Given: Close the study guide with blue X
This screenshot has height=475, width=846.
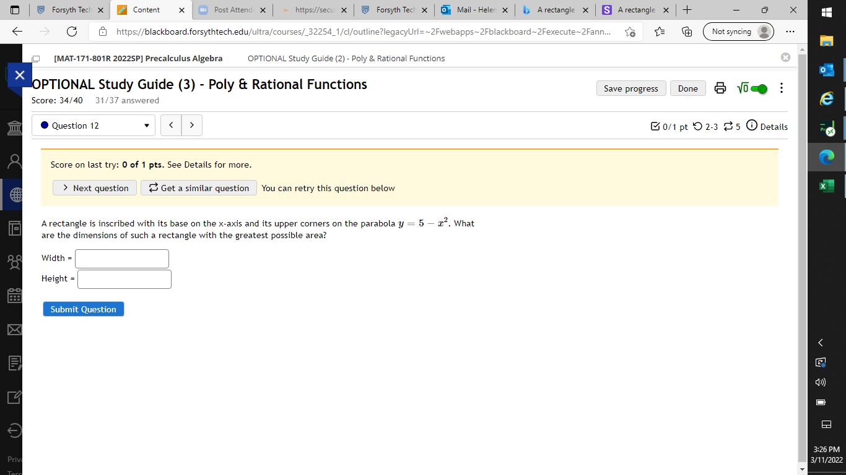Looking at the screenshot, I should click(19, 75).
